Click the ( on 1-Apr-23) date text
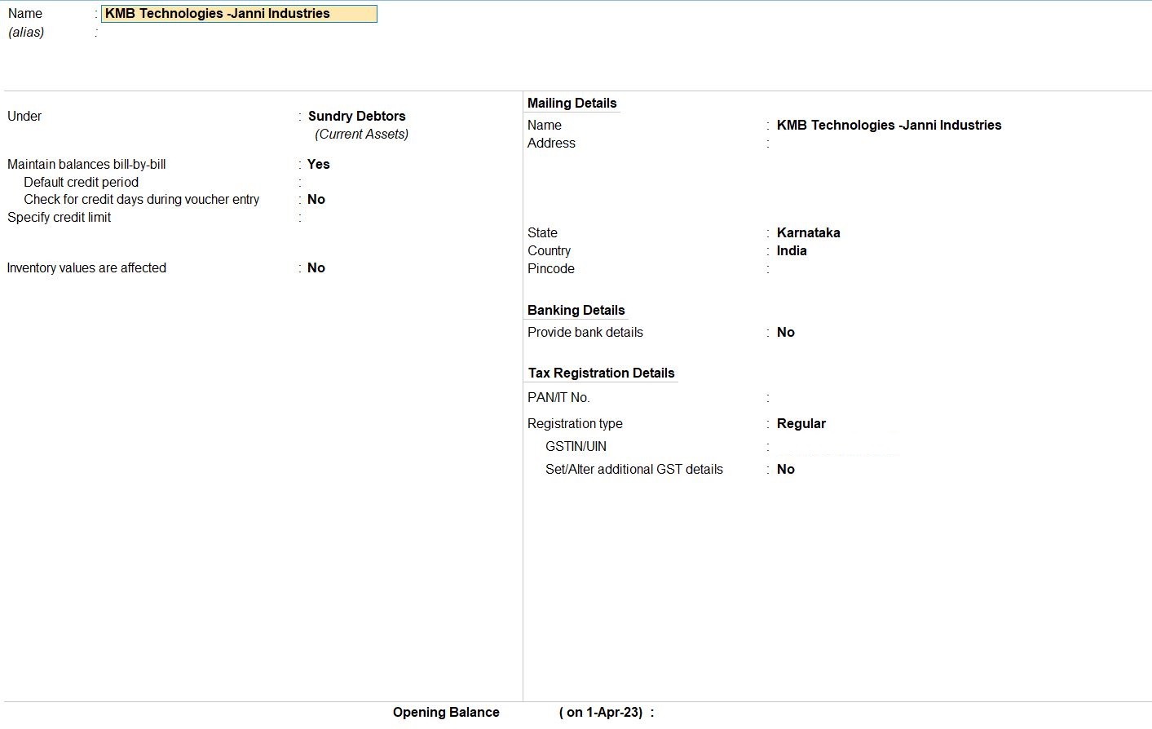Image resolution: width=1152 pixels, height=729 pixels. (x=601, y=712)
